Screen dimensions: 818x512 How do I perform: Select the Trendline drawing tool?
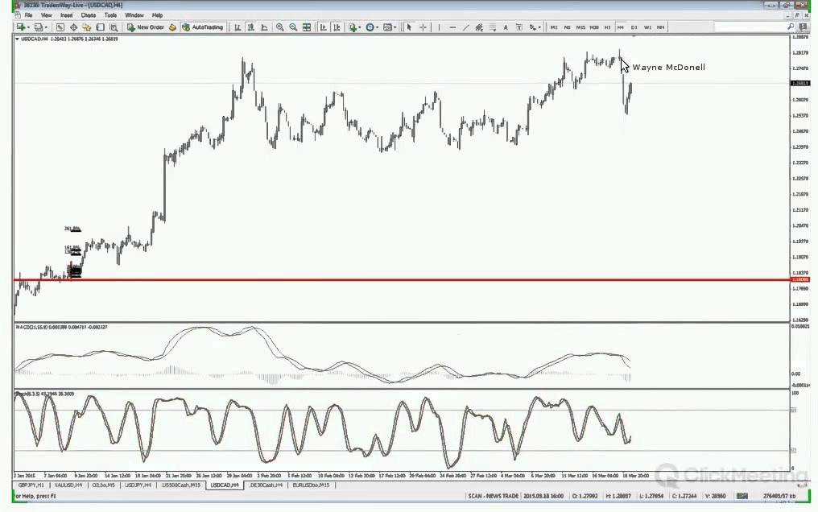pos(465,27)
